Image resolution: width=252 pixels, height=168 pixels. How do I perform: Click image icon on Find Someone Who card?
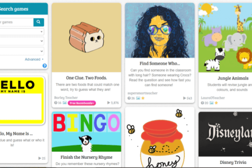click(138, 98)
